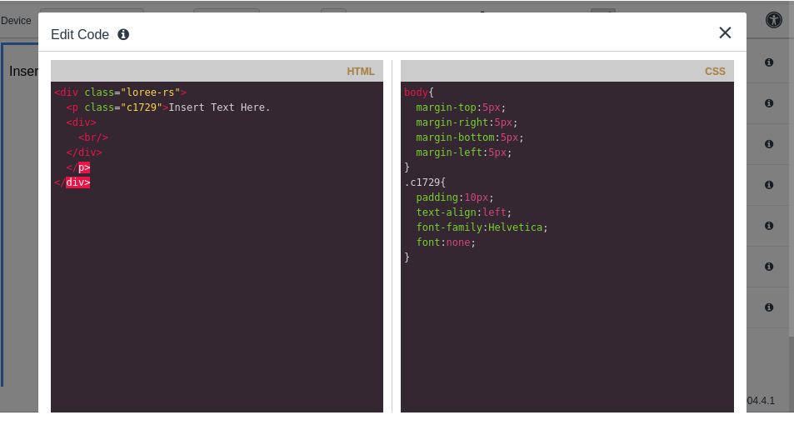Click the text-align:left line
This screenshot has height=425, width=794.
coord(464,212)
